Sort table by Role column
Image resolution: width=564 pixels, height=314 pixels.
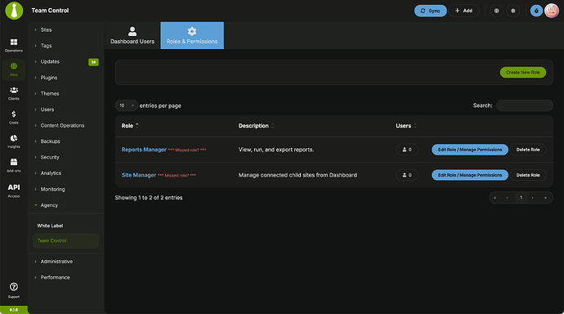click(130, 126)
